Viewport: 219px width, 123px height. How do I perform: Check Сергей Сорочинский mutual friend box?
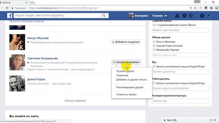tap(154, 45)
